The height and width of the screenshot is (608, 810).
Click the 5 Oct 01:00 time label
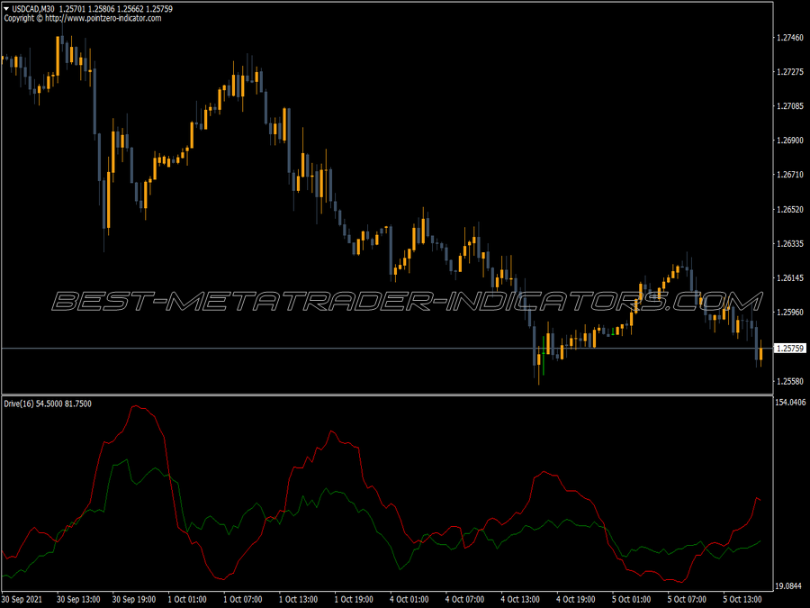click(631, 599)
